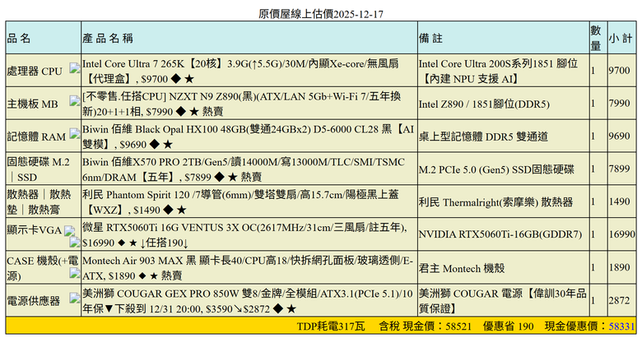Click the image icon beside 記憶體 RAM
This screenshot has height=361, width=642.
[75, 134]
